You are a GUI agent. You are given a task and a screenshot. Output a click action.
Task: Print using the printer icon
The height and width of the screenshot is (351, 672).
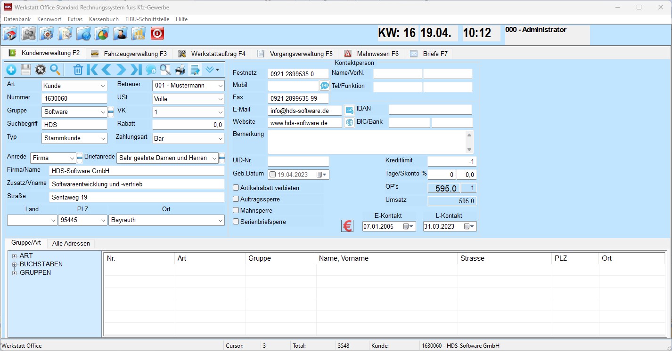[x=180, y=70]
